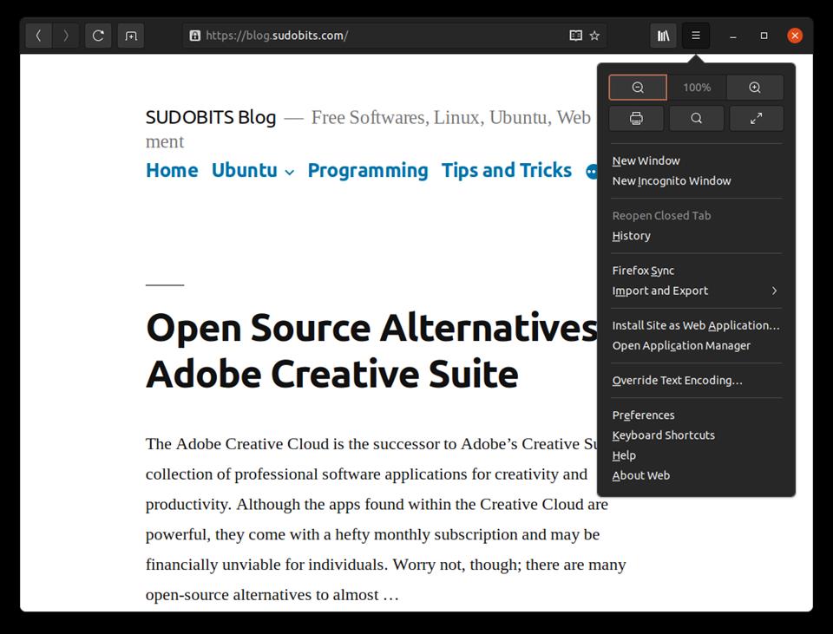Image resolution: width=833 pixels, height=634 pixels.
Task: Zoom in using magnifier plus icon
Action: point(755,88)
